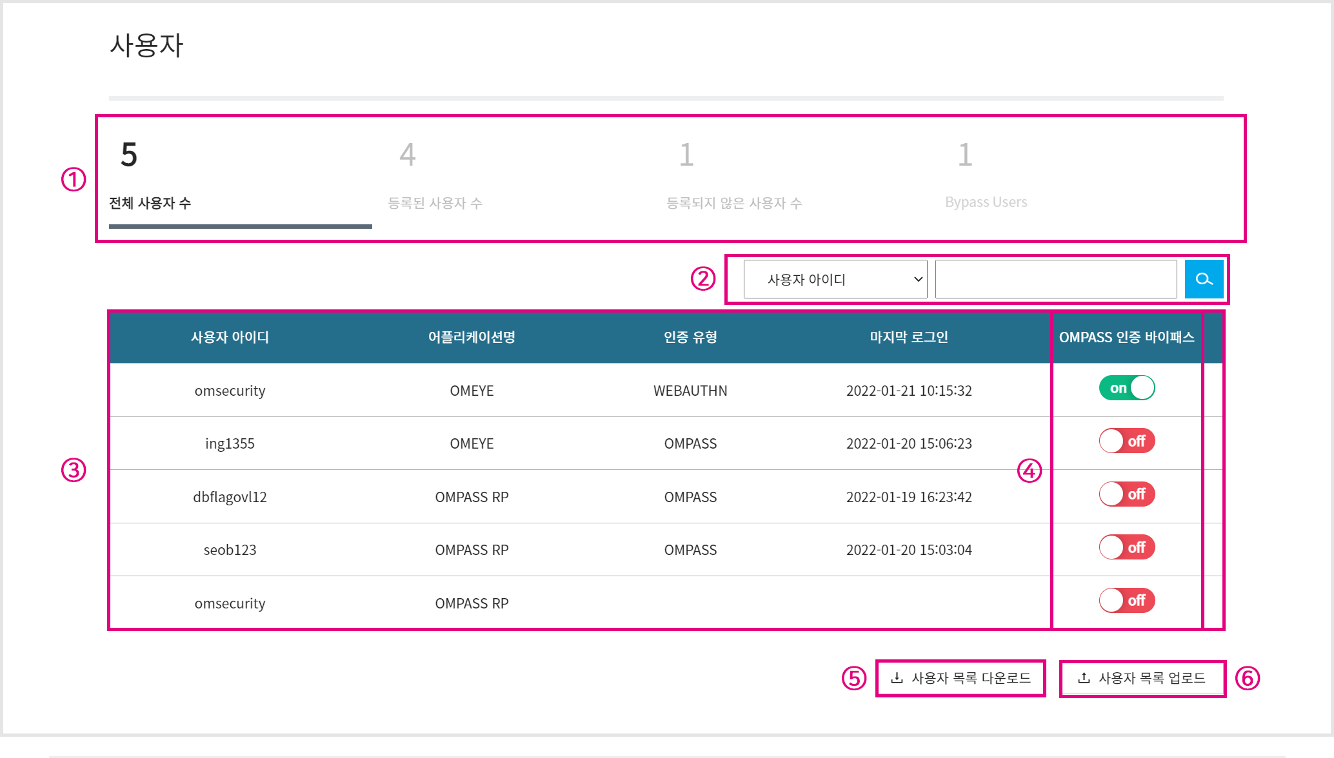
Task: Click into the search text field
Action: [1056, 279]
